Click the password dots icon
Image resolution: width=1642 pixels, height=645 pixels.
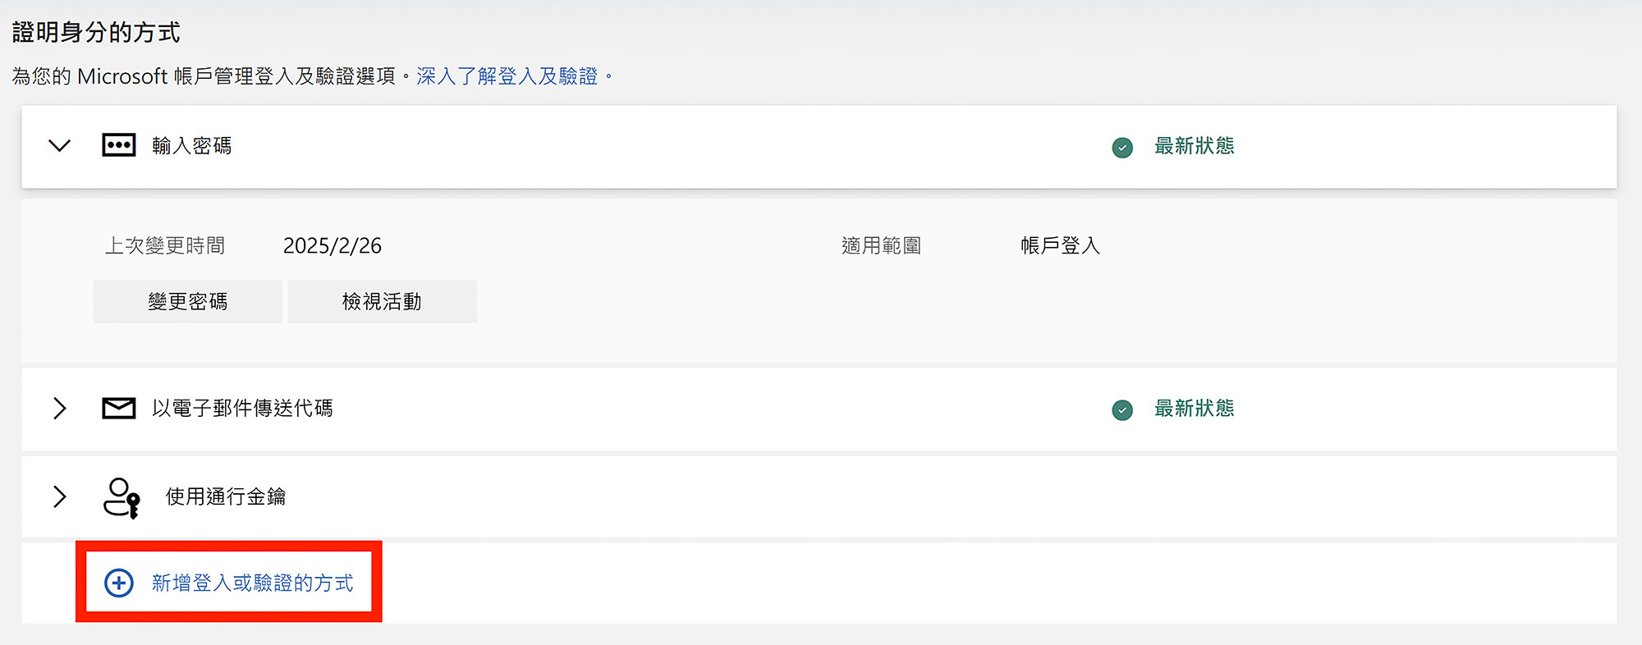click(x=119, y=145)
